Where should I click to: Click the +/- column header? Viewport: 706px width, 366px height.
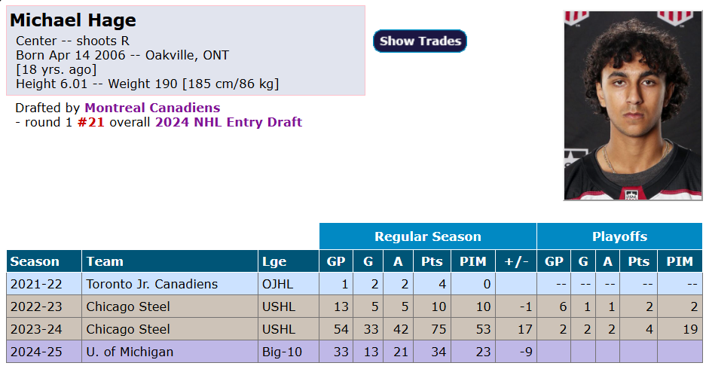pyautogui.click(x=516, y=261)
